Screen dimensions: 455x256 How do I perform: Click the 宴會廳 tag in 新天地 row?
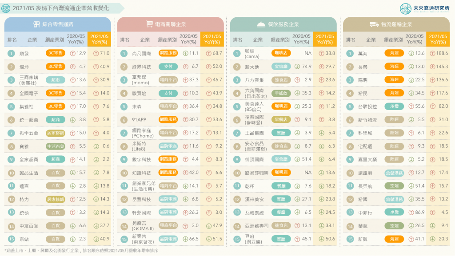[281, 67]
